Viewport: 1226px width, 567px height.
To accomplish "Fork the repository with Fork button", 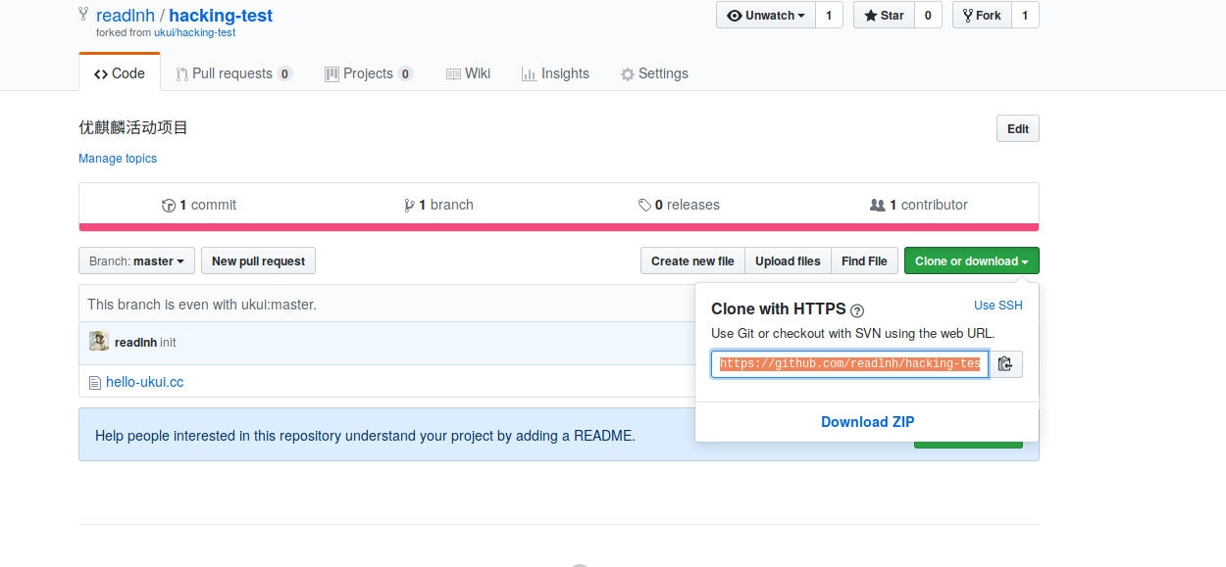I will coord(982,16).
